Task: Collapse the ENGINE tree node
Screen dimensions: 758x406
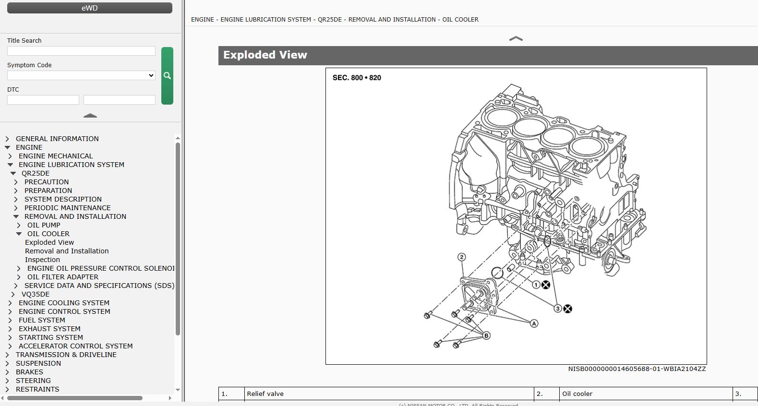Action: point(7,147)
